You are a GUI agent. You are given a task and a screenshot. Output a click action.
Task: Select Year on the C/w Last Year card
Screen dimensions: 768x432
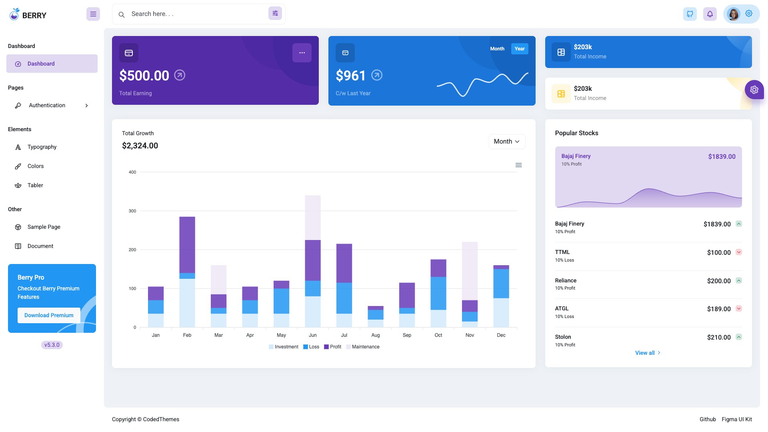coord(519,48)
